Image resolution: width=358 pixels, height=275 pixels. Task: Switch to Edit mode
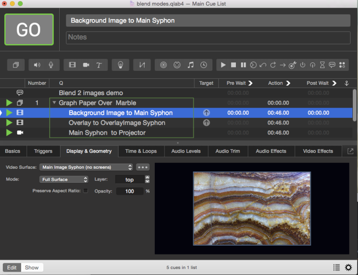pos(12,268)
